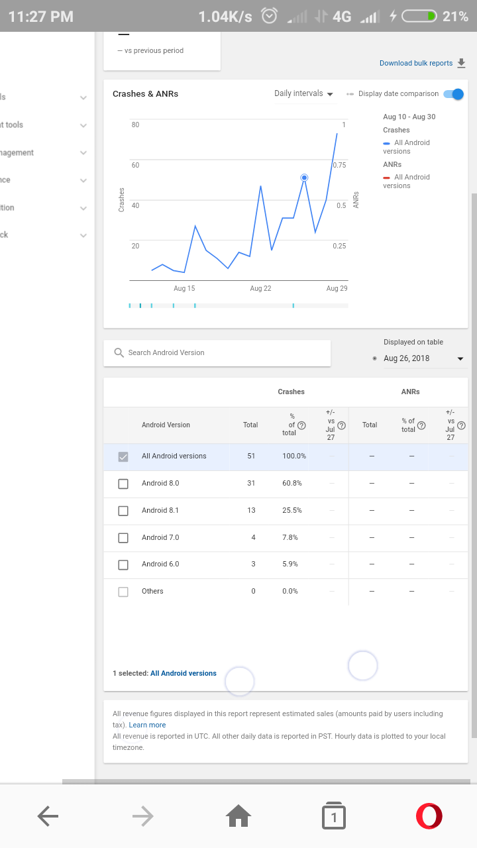This screenshot has width=477, height=848.
Task: Click the highlighted data point on the chart
Action: [304, 178]
